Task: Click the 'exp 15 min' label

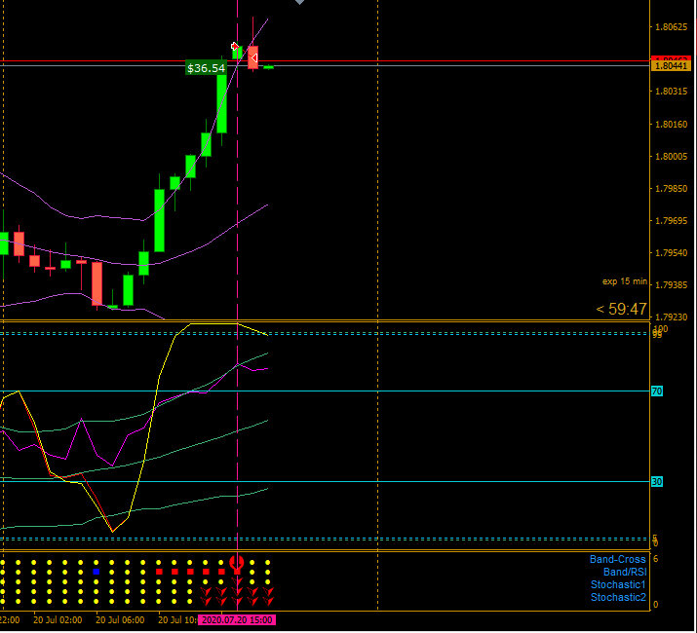Action: (x=625, y=281)
